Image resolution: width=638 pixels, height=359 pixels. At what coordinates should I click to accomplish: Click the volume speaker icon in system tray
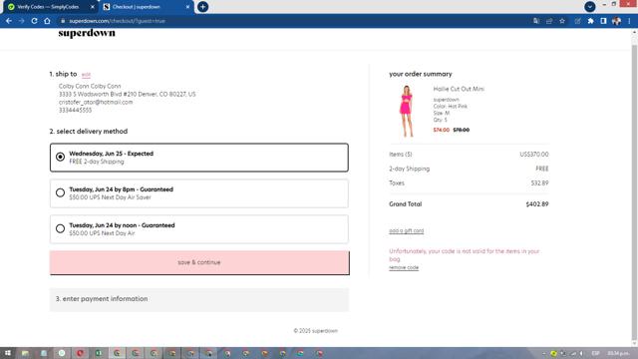[x=581, y=353]
